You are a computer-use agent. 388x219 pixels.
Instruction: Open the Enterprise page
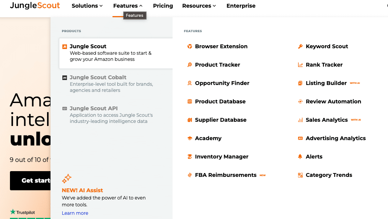pyautogui.click(x=241, y=6)
